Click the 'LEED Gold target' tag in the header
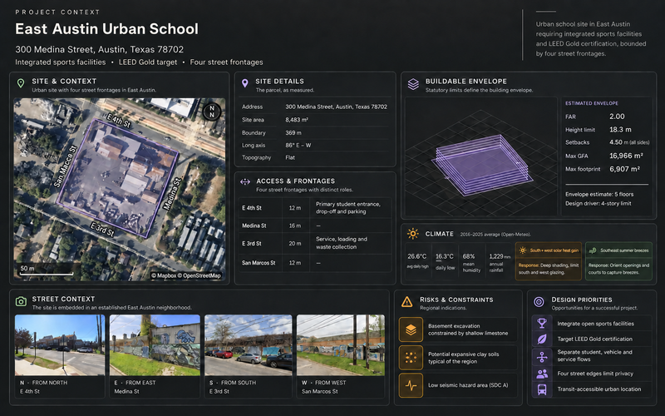This screenshot has height=416, width=665. 148,62
